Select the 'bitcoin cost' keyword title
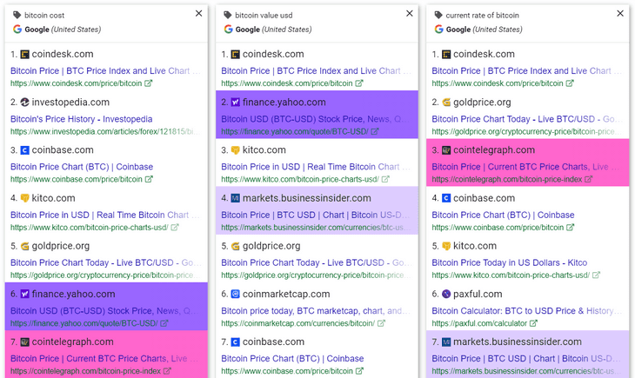This screenshot has width=635, height=378. click(x=44, y=16)
